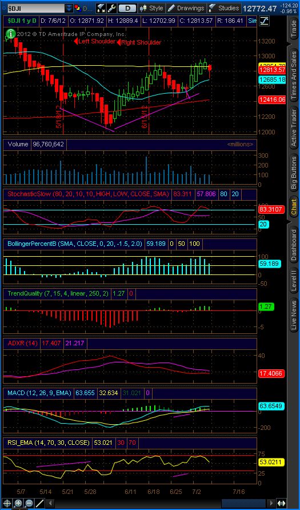Viewport: 300px width, 510px height.
Task: Click the green info circle icon
Action: pyautogui.click(x=11, y=33)
